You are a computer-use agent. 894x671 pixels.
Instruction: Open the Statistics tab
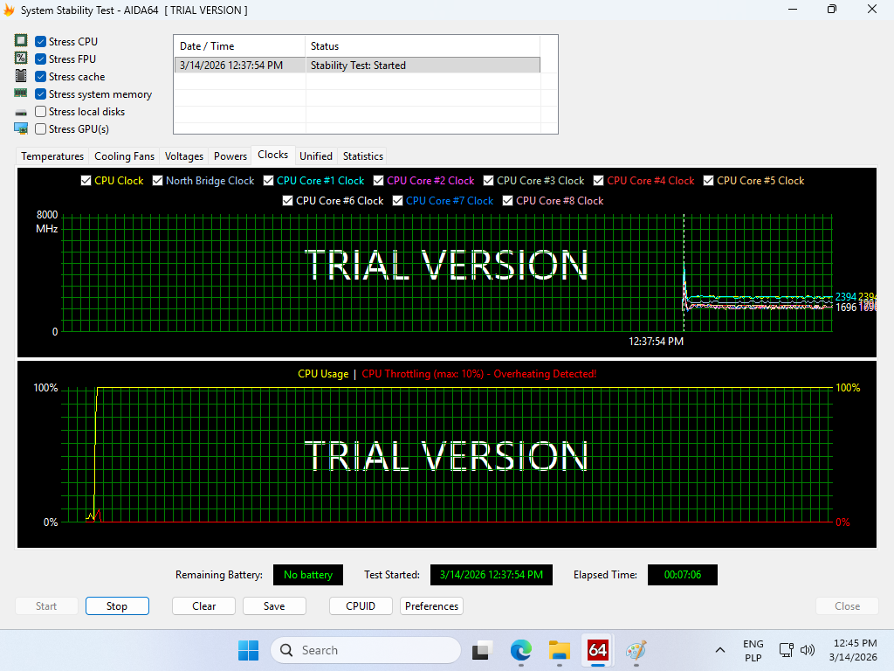[x=363, y=156]
